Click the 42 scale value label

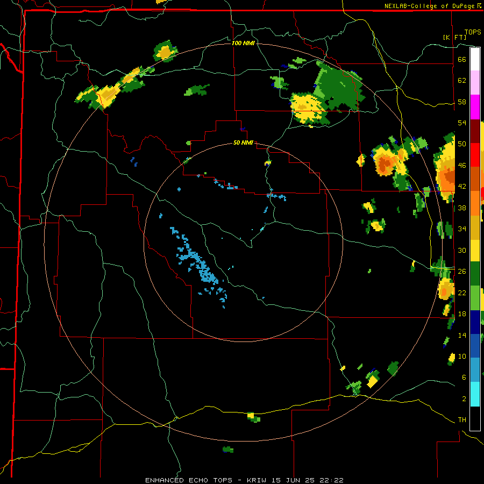point(462,187)
